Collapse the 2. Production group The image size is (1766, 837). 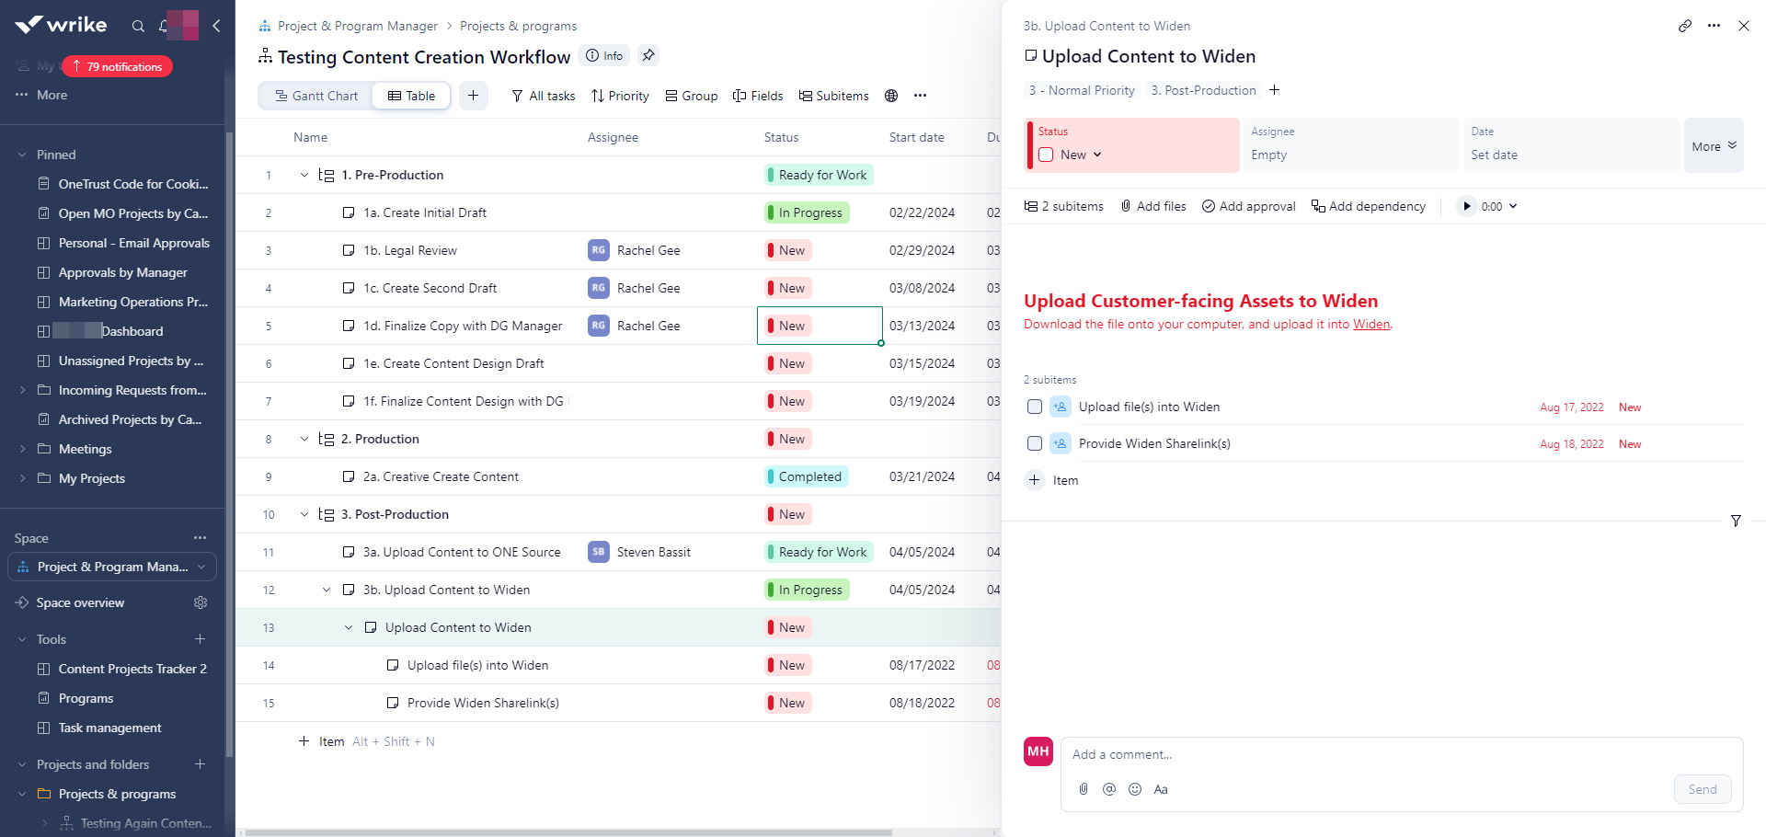[304, 439]
